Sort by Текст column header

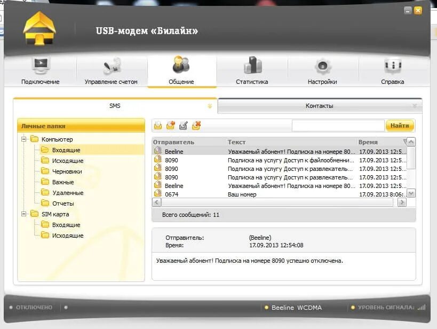[x=236, y=142]
